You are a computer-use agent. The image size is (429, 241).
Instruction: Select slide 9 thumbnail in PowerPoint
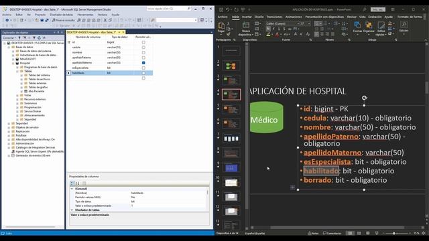pos(231,167)
